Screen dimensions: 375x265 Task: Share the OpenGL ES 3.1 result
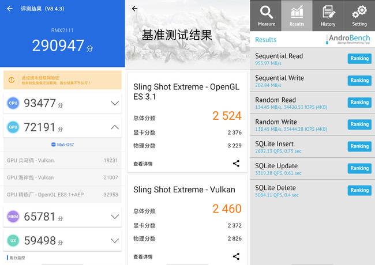236,164
